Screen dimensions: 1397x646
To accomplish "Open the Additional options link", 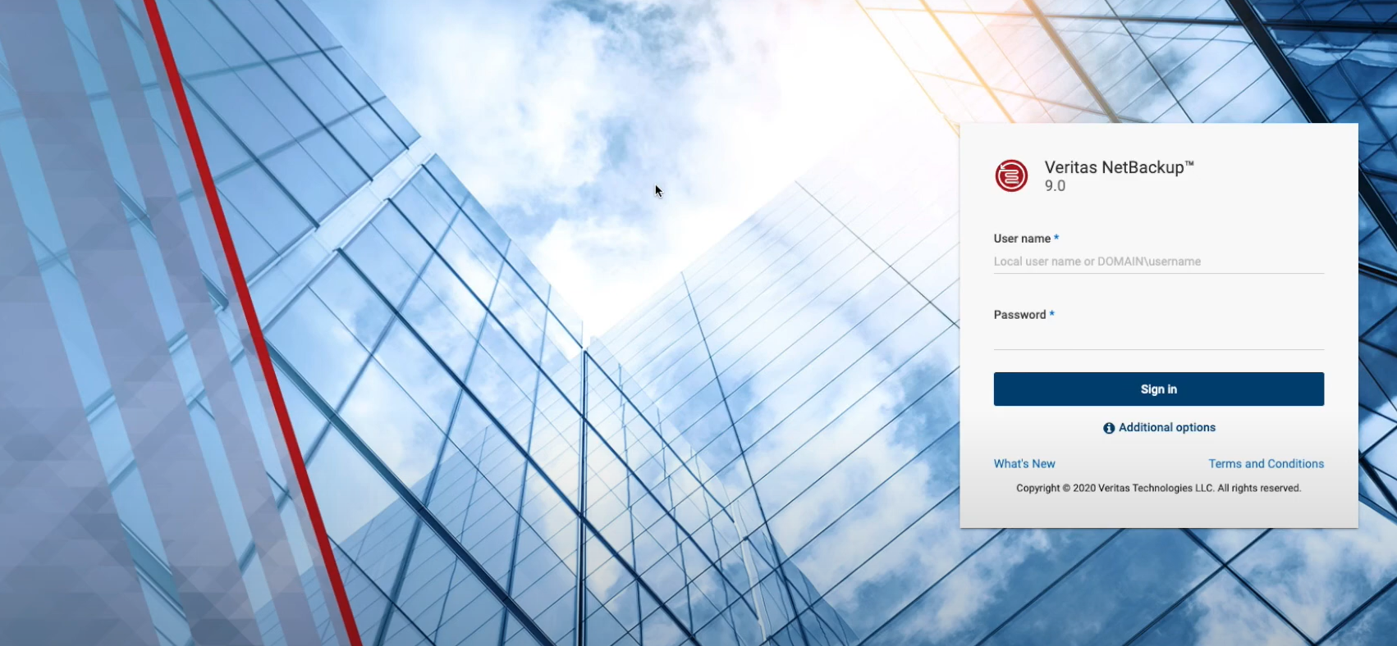I will 1166,427.
